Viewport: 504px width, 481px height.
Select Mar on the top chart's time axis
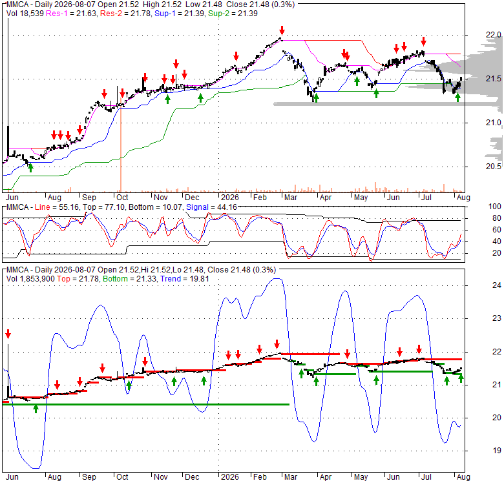point(291,197)
